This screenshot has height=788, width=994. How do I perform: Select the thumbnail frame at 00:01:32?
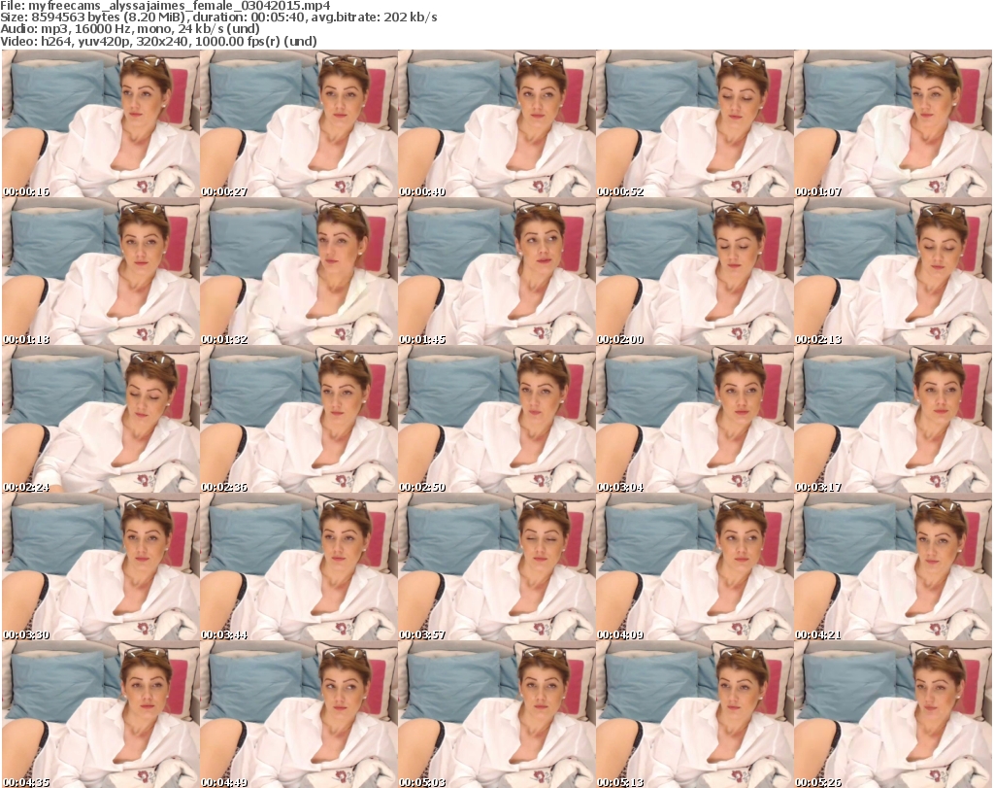299,271
